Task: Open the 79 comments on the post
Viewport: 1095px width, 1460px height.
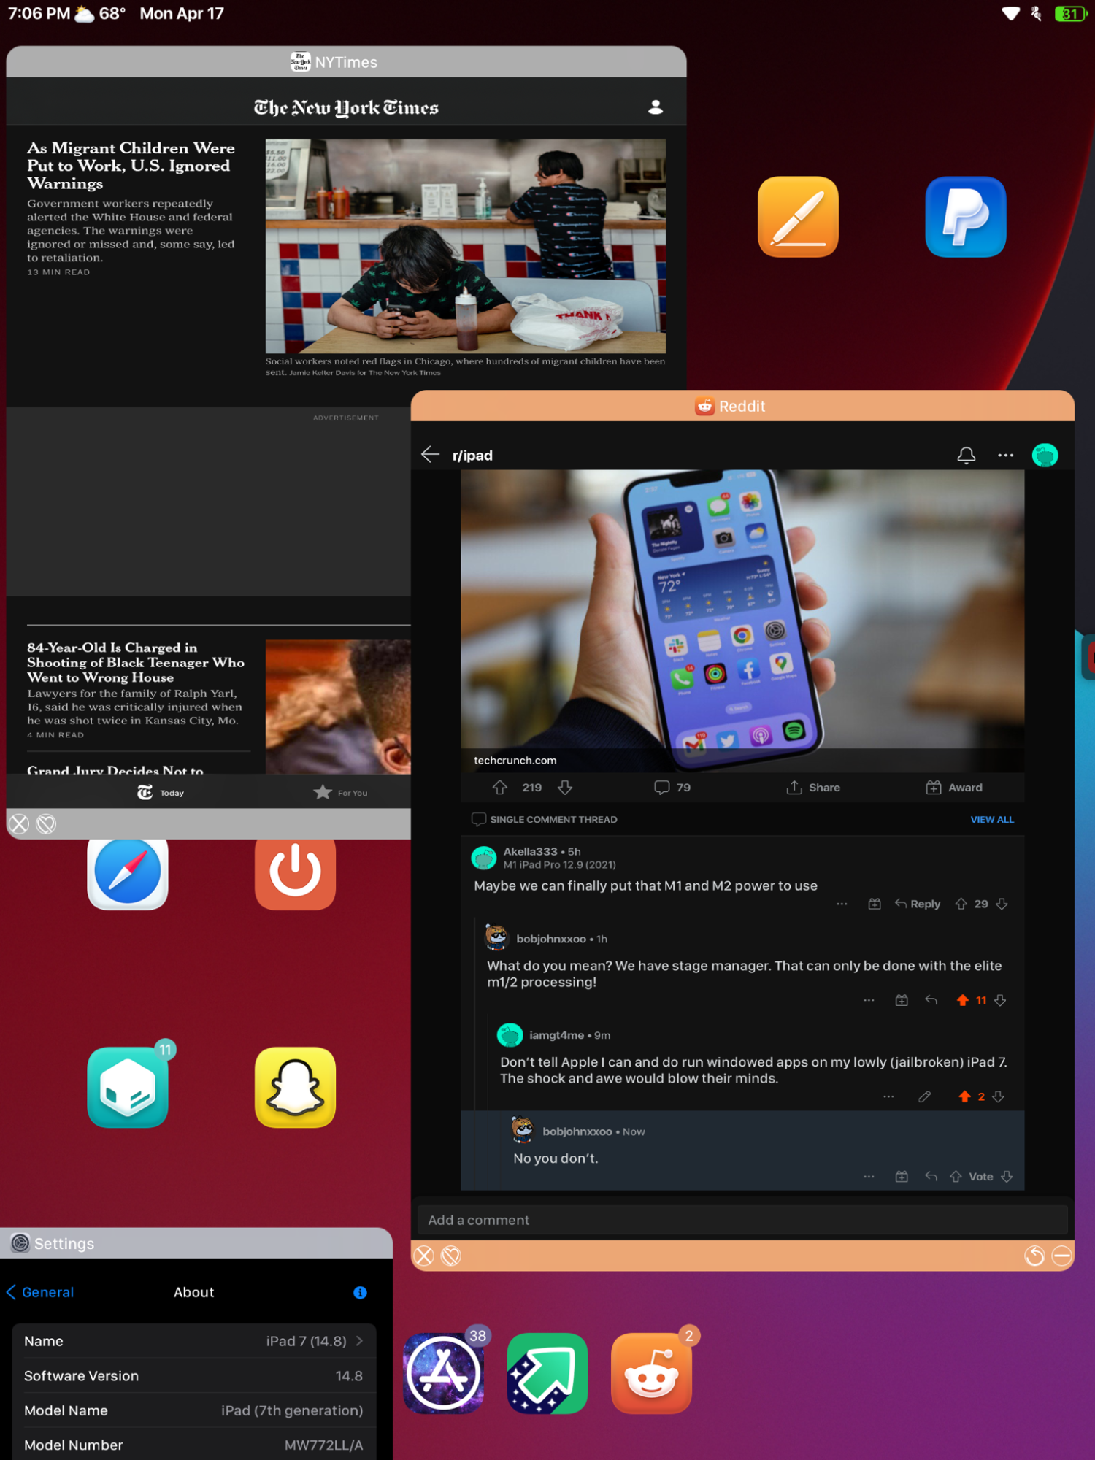Action: pyautogui.click(x=672, y=787)
